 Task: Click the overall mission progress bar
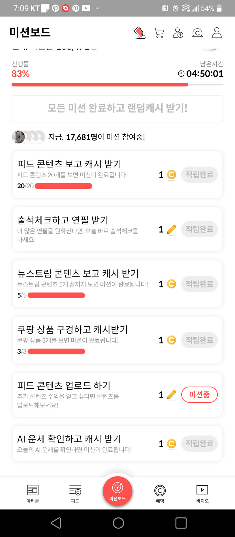tap(117, 85)
